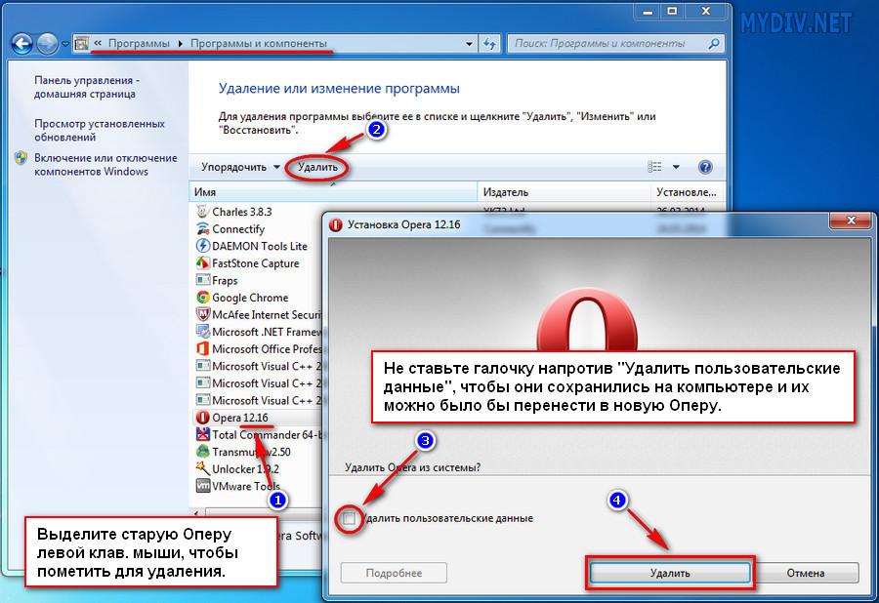Select the Total Commander icon
The height and width of the screenshot is (603, 879).
[202, 434]
